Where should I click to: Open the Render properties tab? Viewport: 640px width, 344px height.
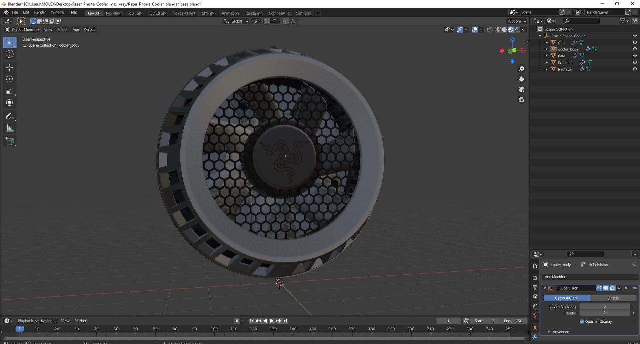(535, 278)
